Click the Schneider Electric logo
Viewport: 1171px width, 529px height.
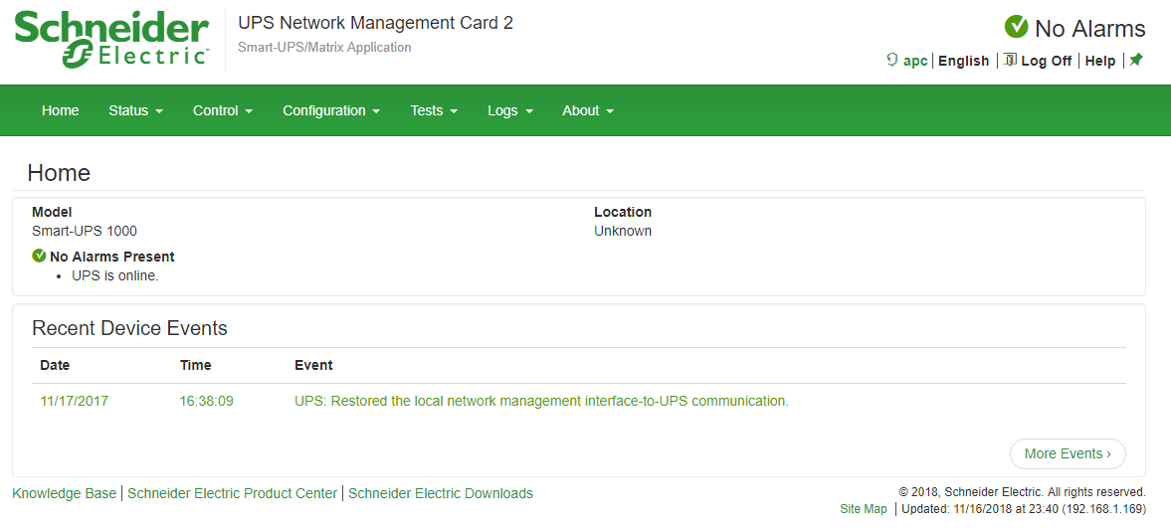[111, 41]
